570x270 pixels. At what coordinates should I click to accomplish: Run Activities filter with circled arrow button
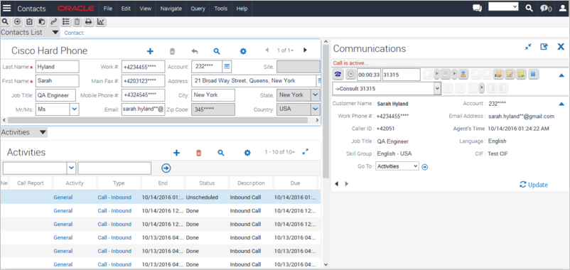click(x=166, y=168)
